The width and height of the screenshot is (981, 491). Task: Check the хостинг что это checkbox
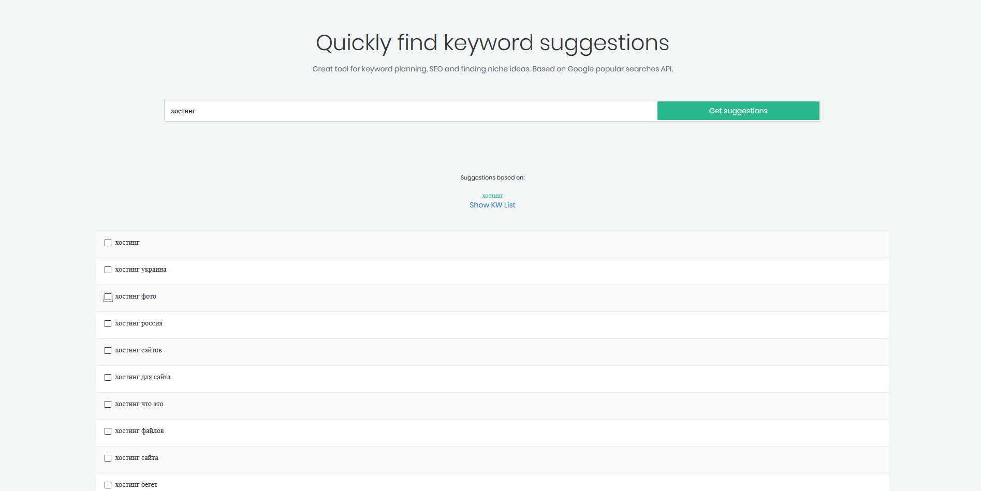click(x=108, y=404)
